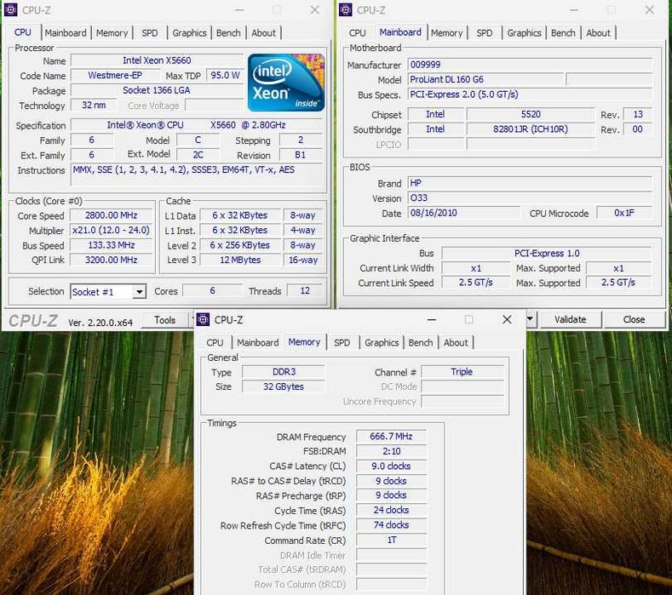Open Graphics tab in the left CPU window
Image resolution: width=672 pixels, height=595 pixels.
[189, 33]
